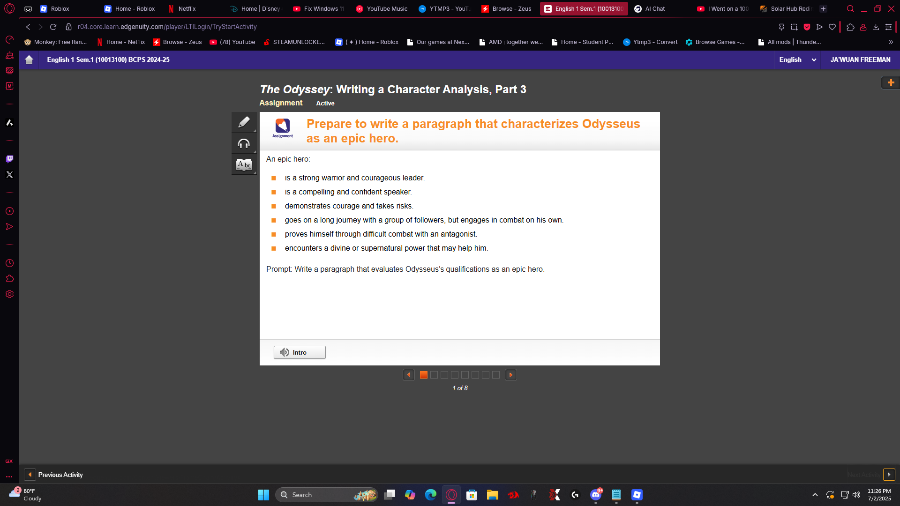Click JA'WUAN FREEMAN user menu
The width and height of the screenshot is (900, 506).
click(860, 60)
